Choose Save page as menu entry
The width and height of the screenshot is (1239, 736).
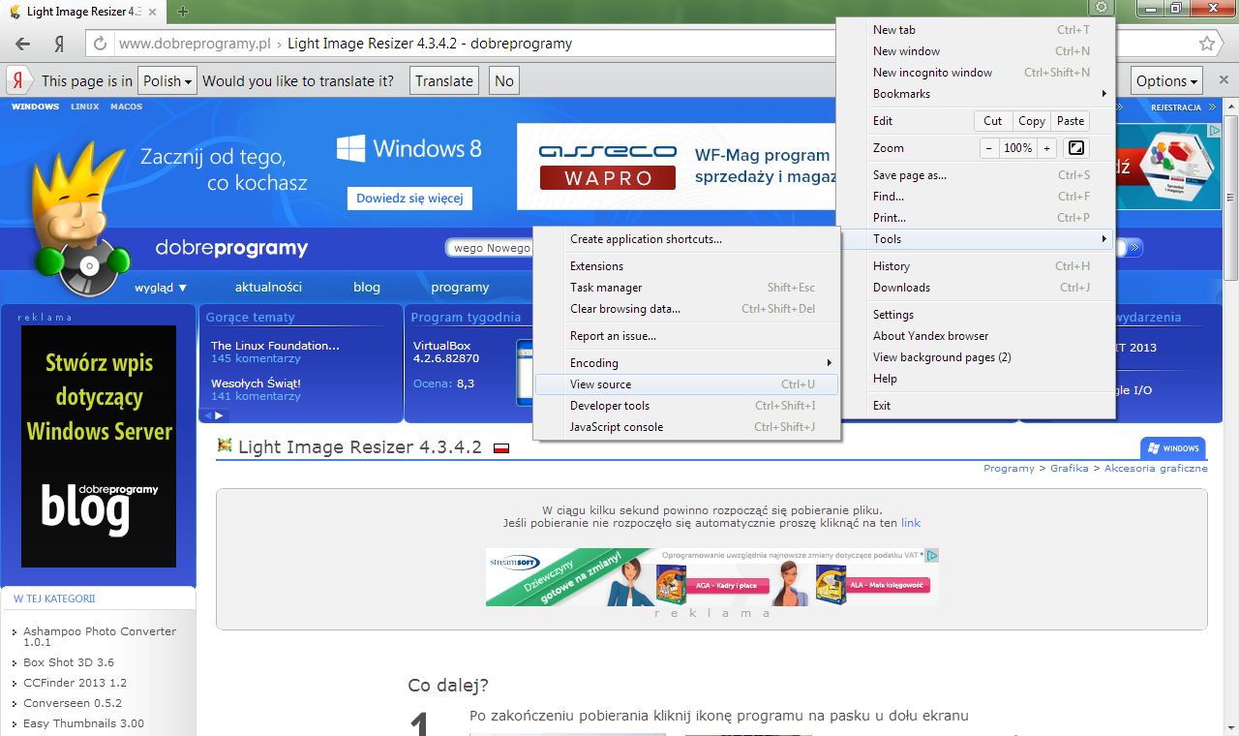(x=976, y=175)
